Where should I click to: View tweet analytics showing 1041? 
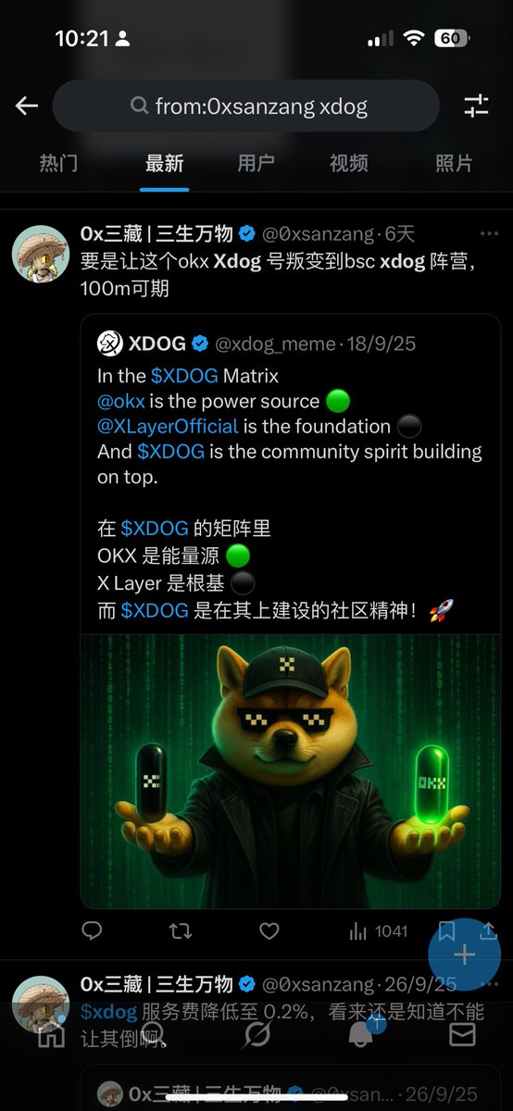[378, 930]
